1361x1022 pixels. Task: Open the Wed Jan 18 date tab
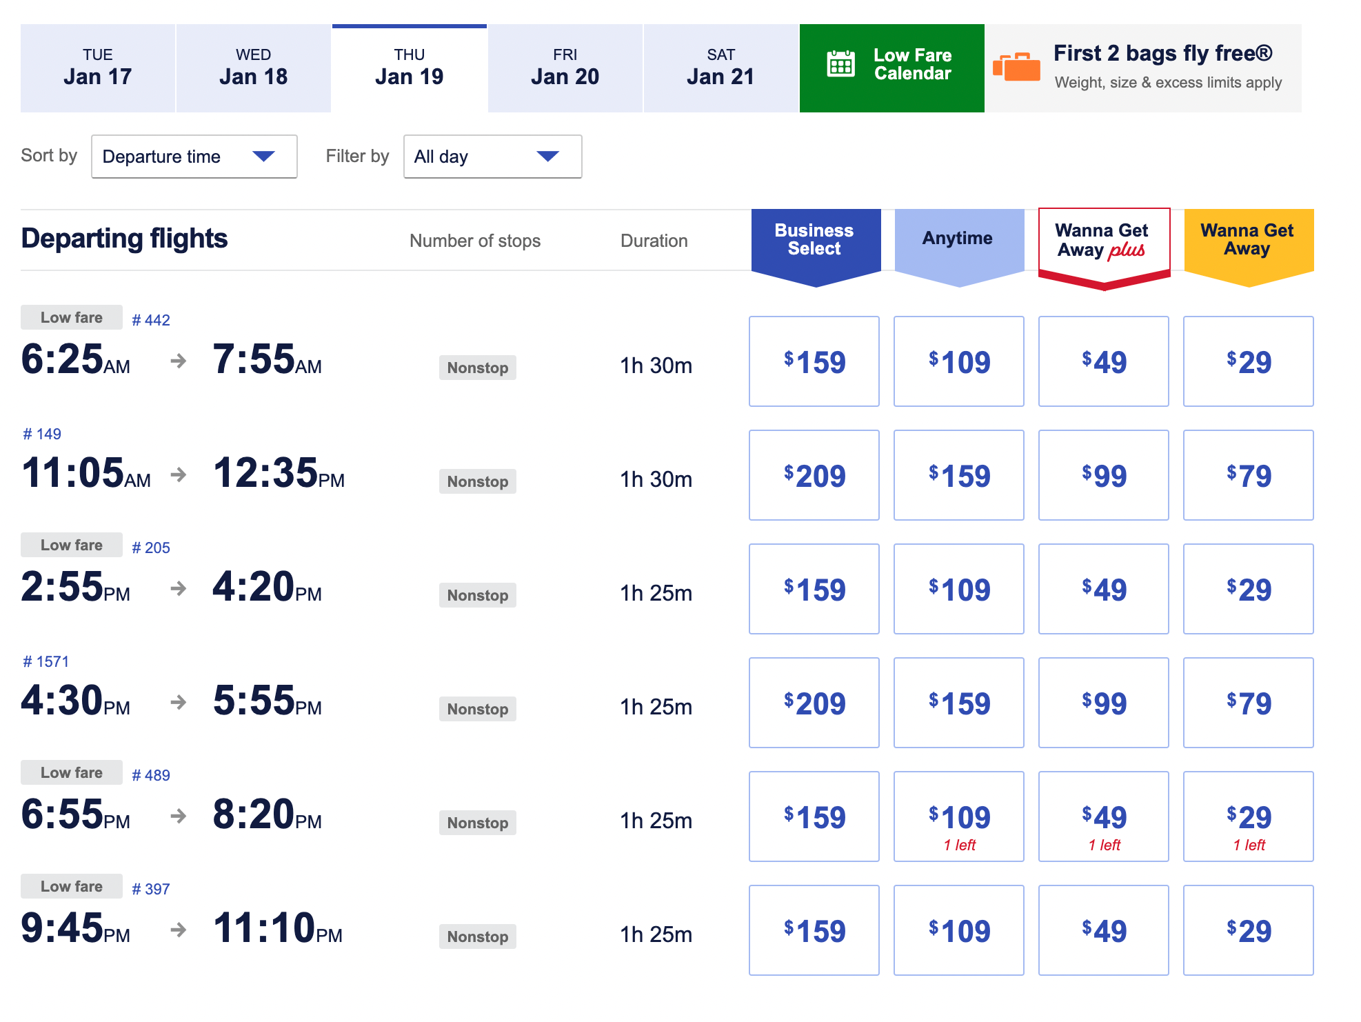pos(254,68)
